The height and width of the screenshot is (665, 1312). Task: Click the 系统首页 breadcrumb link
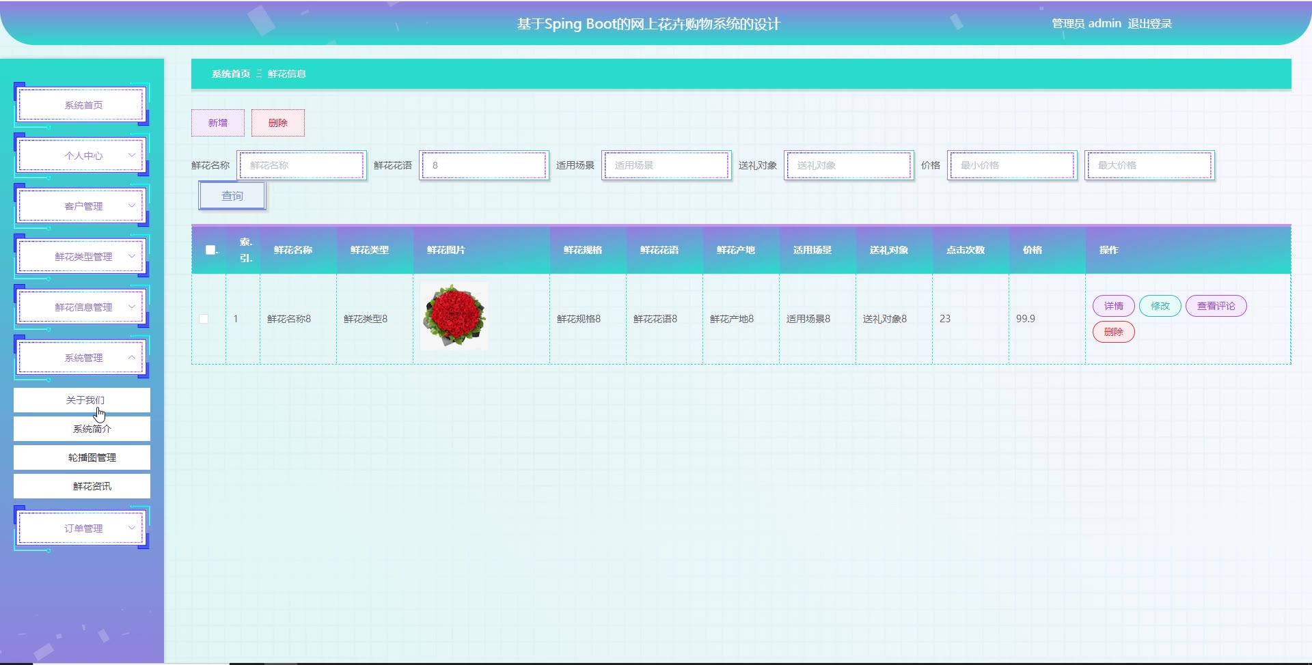231,74
